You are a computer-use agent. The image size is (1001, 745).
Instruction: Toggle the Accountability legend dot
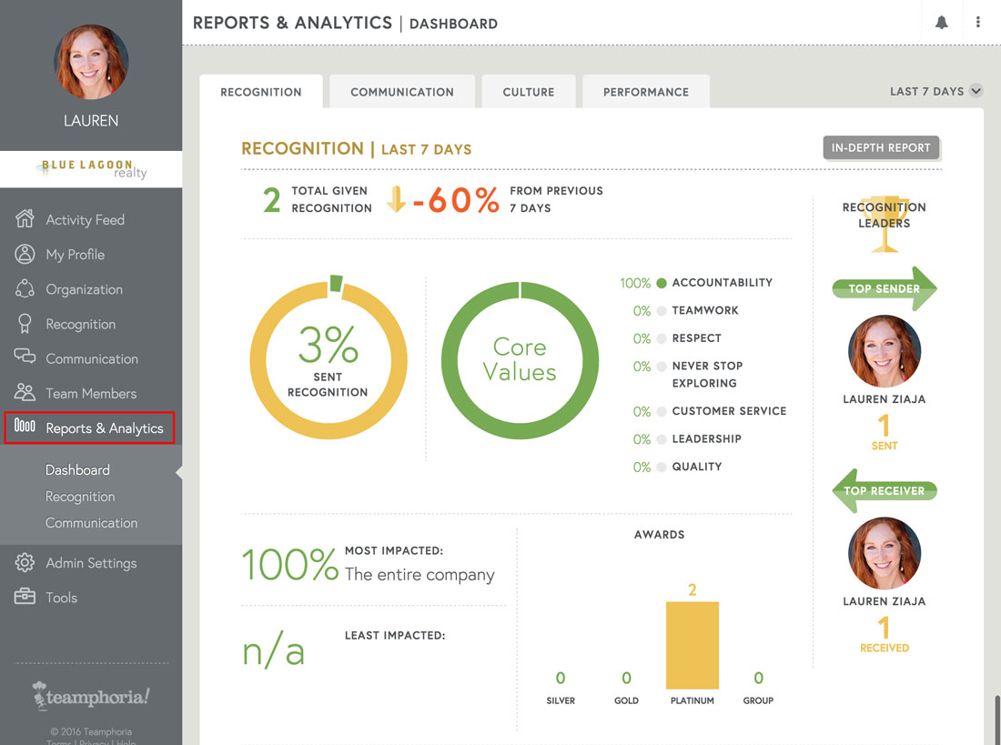[x=661, y=283]
